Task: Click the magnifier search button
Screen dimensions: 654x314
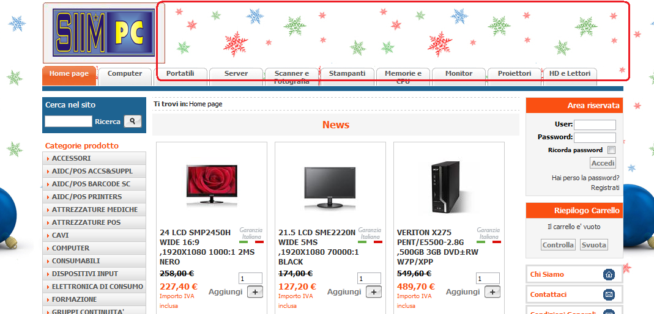Action: tap(133, 121)
